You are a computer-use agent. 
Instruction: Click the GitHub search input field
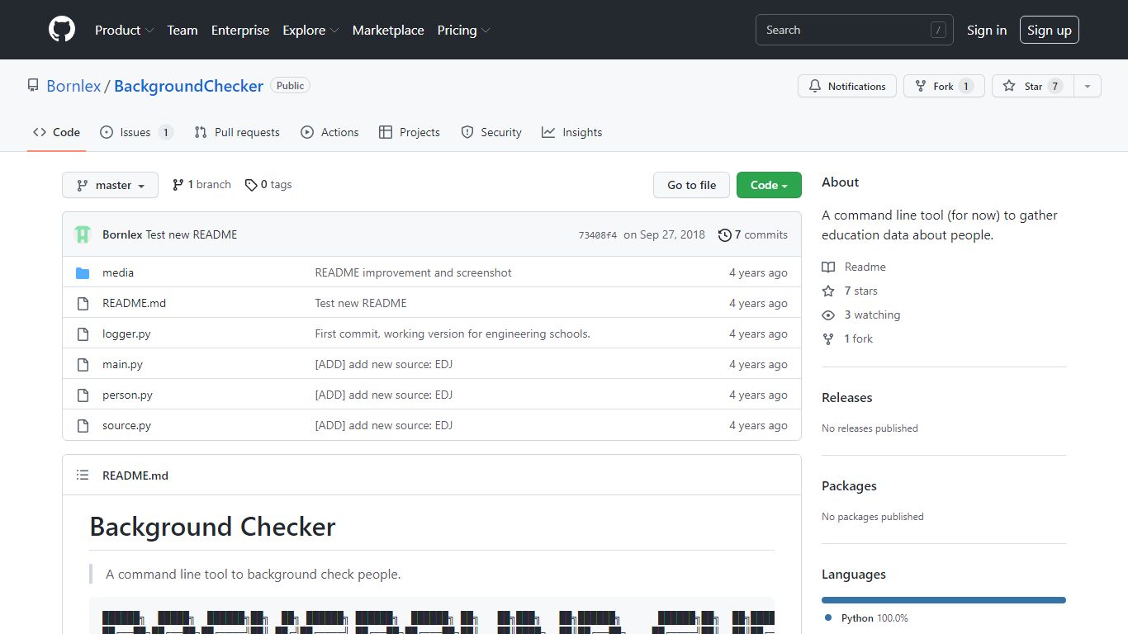click(x=855, y=30)
